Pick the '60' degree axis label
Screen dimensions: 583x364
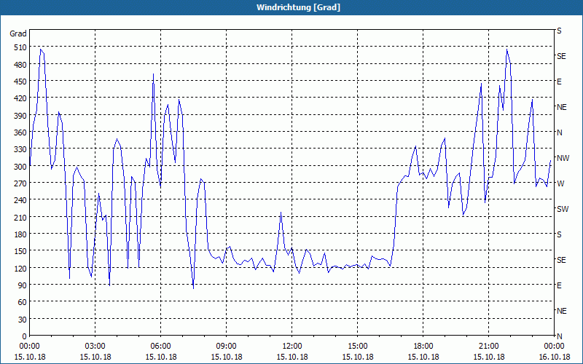coord(23,302)
